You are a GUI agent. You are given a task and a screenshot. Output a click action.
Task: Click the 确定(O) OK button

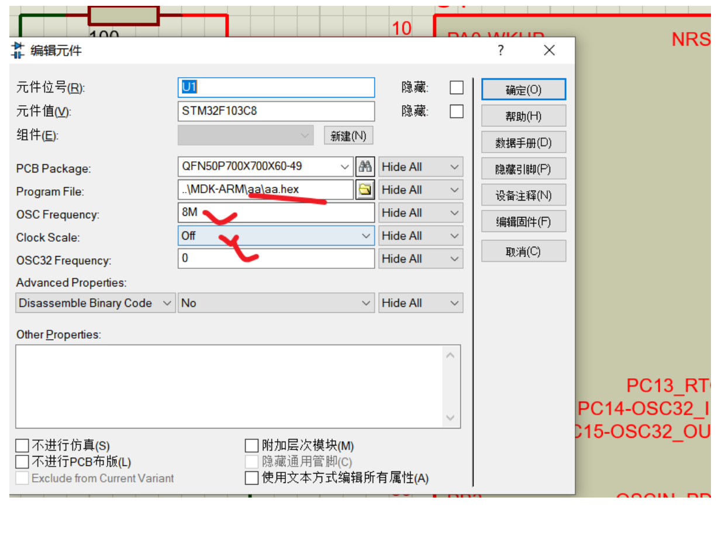click(x=523, y=90)
